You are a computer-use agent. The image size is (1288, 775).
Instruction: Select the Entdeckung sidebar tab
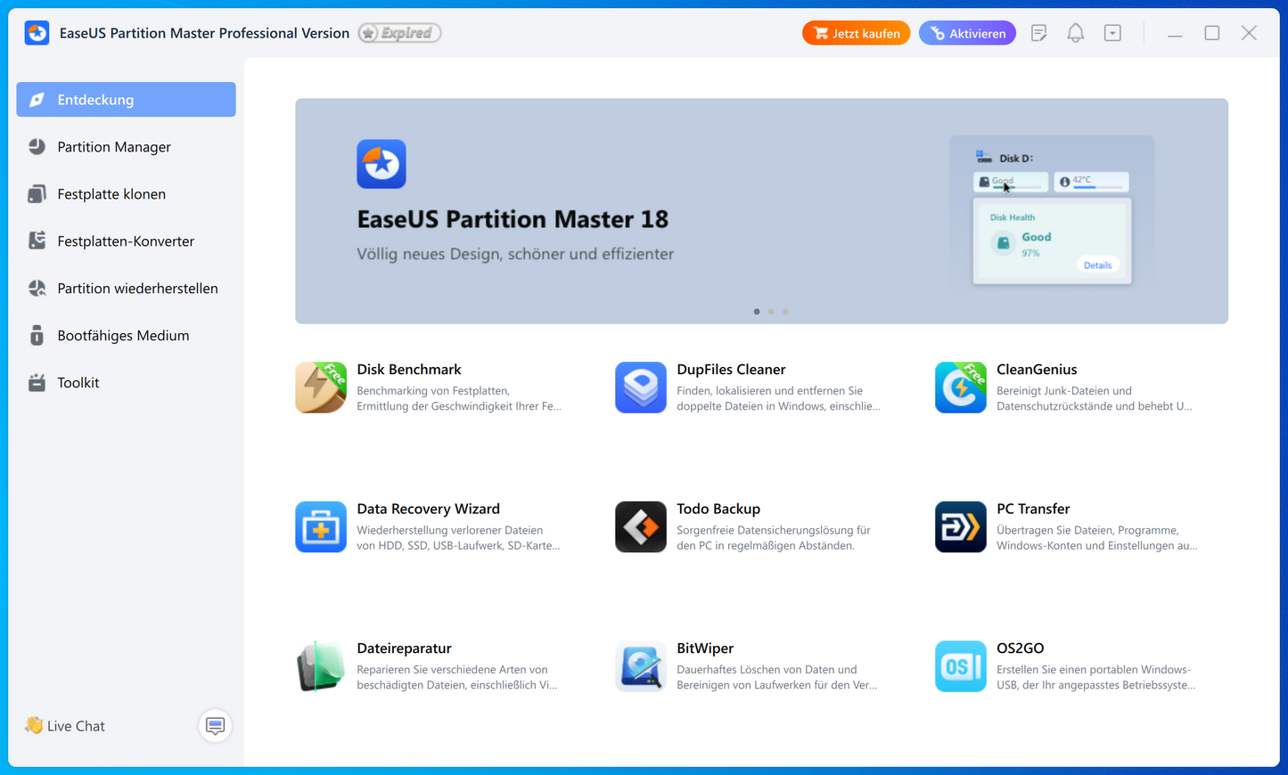click(x=126, y=100)
